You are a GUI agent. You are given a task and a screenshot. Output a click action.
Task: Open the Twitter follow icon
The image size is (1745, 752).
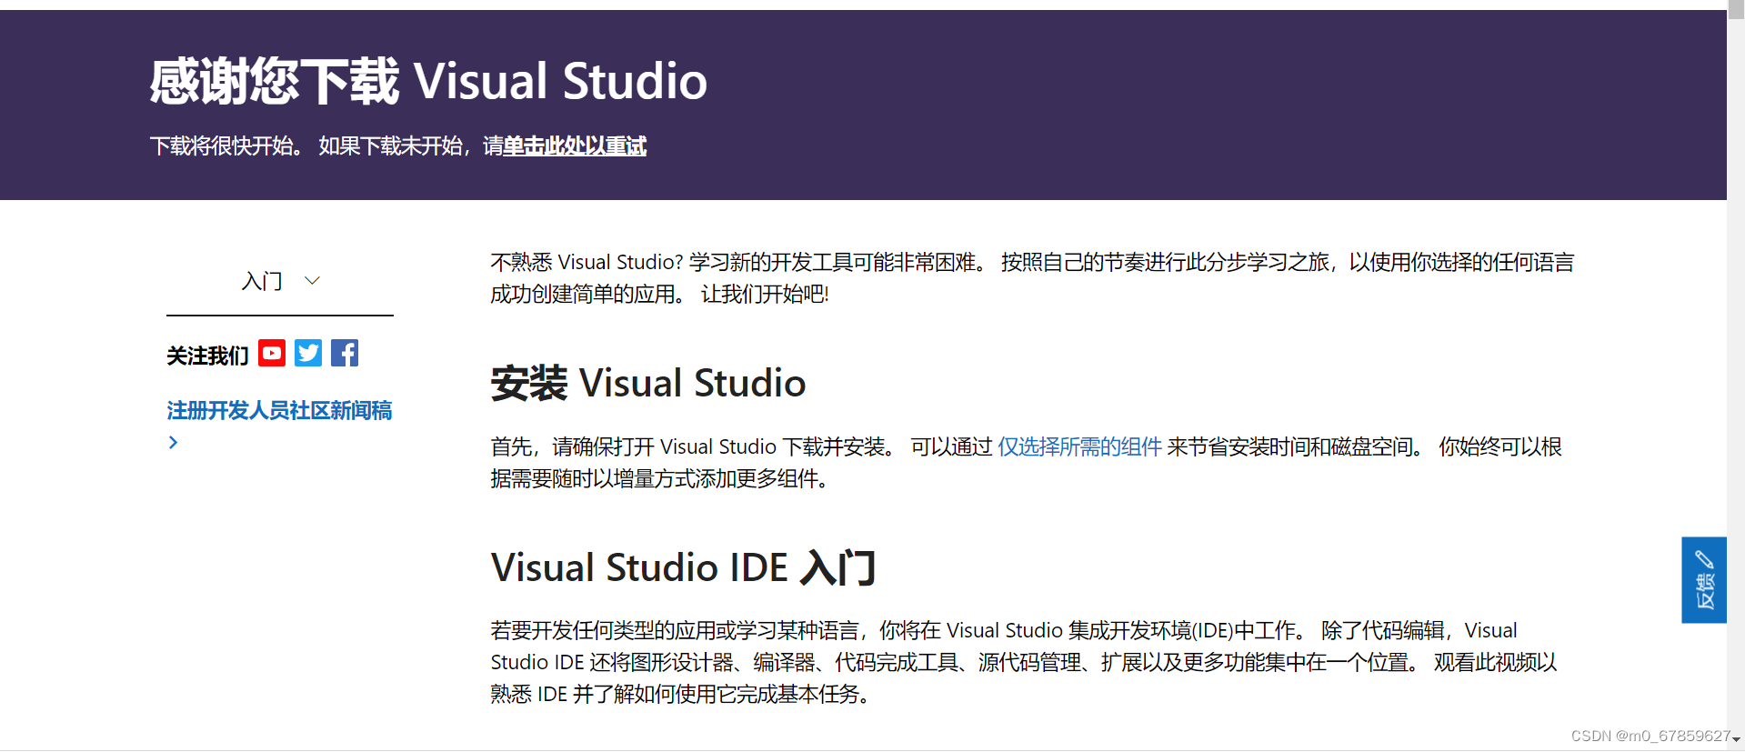pyautogui.click(x=308, y=353)
